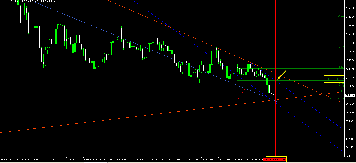The width and height of the screenshot is (356, 163).
Task: Click the low price value 1080.95
Action: pos(44,1)
